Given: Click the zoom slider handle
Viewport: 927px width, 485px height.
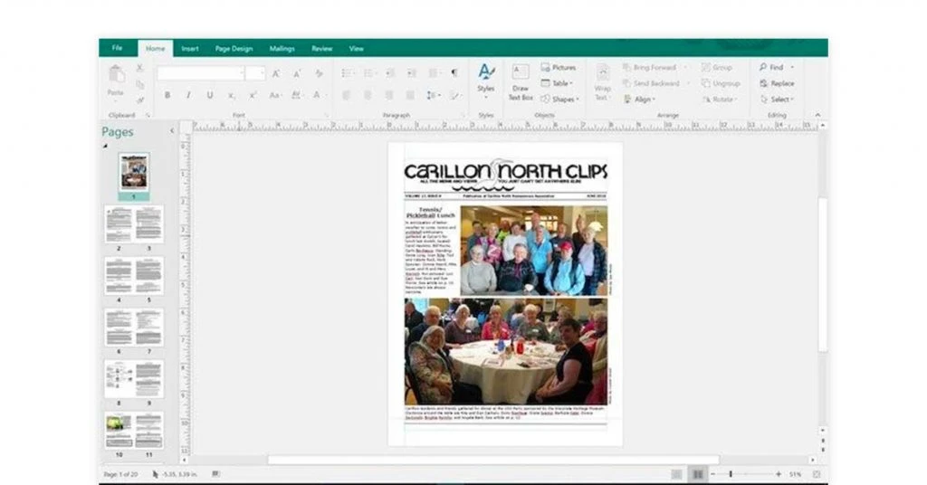Looking at the screenshot, I should pyautogui.click(x=731, y=474).
